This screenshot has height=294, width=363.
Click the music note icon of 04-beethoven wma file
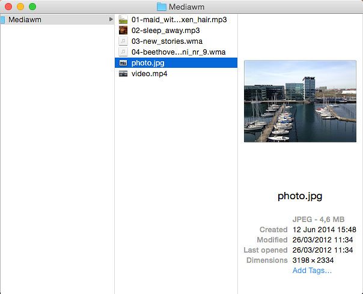click(123, 52)
